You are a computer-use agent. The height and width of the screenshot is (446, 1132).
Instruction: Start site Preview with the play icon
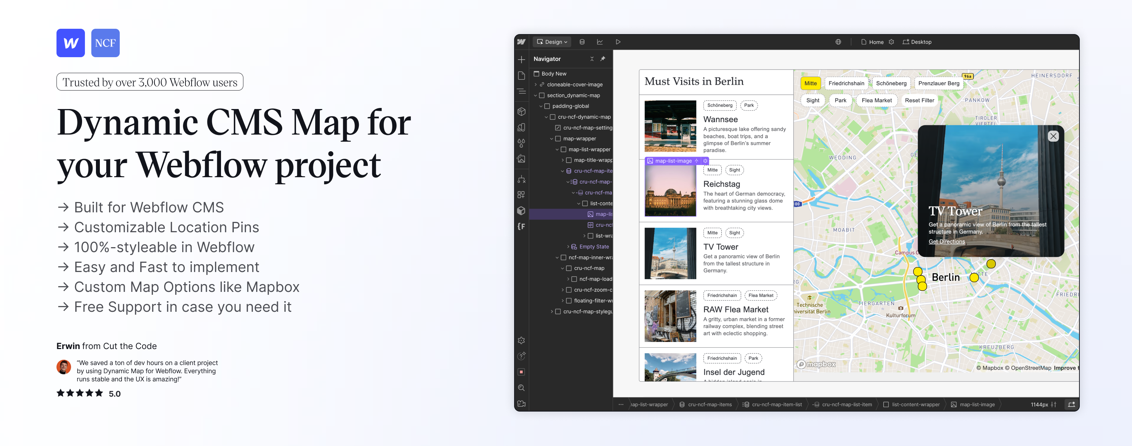618,42
